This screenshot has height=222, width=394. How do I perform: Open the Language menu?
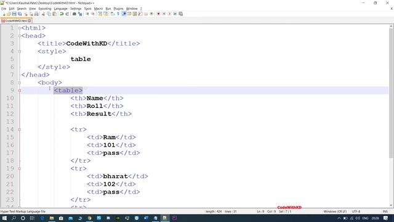[60, 9]
